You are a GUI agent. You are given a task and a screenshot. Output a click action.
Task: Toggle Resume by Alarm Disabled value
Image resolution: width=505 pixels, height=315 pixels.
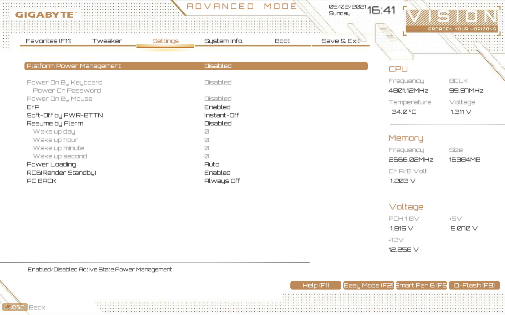pyautogui.click(x=218, y=123)
